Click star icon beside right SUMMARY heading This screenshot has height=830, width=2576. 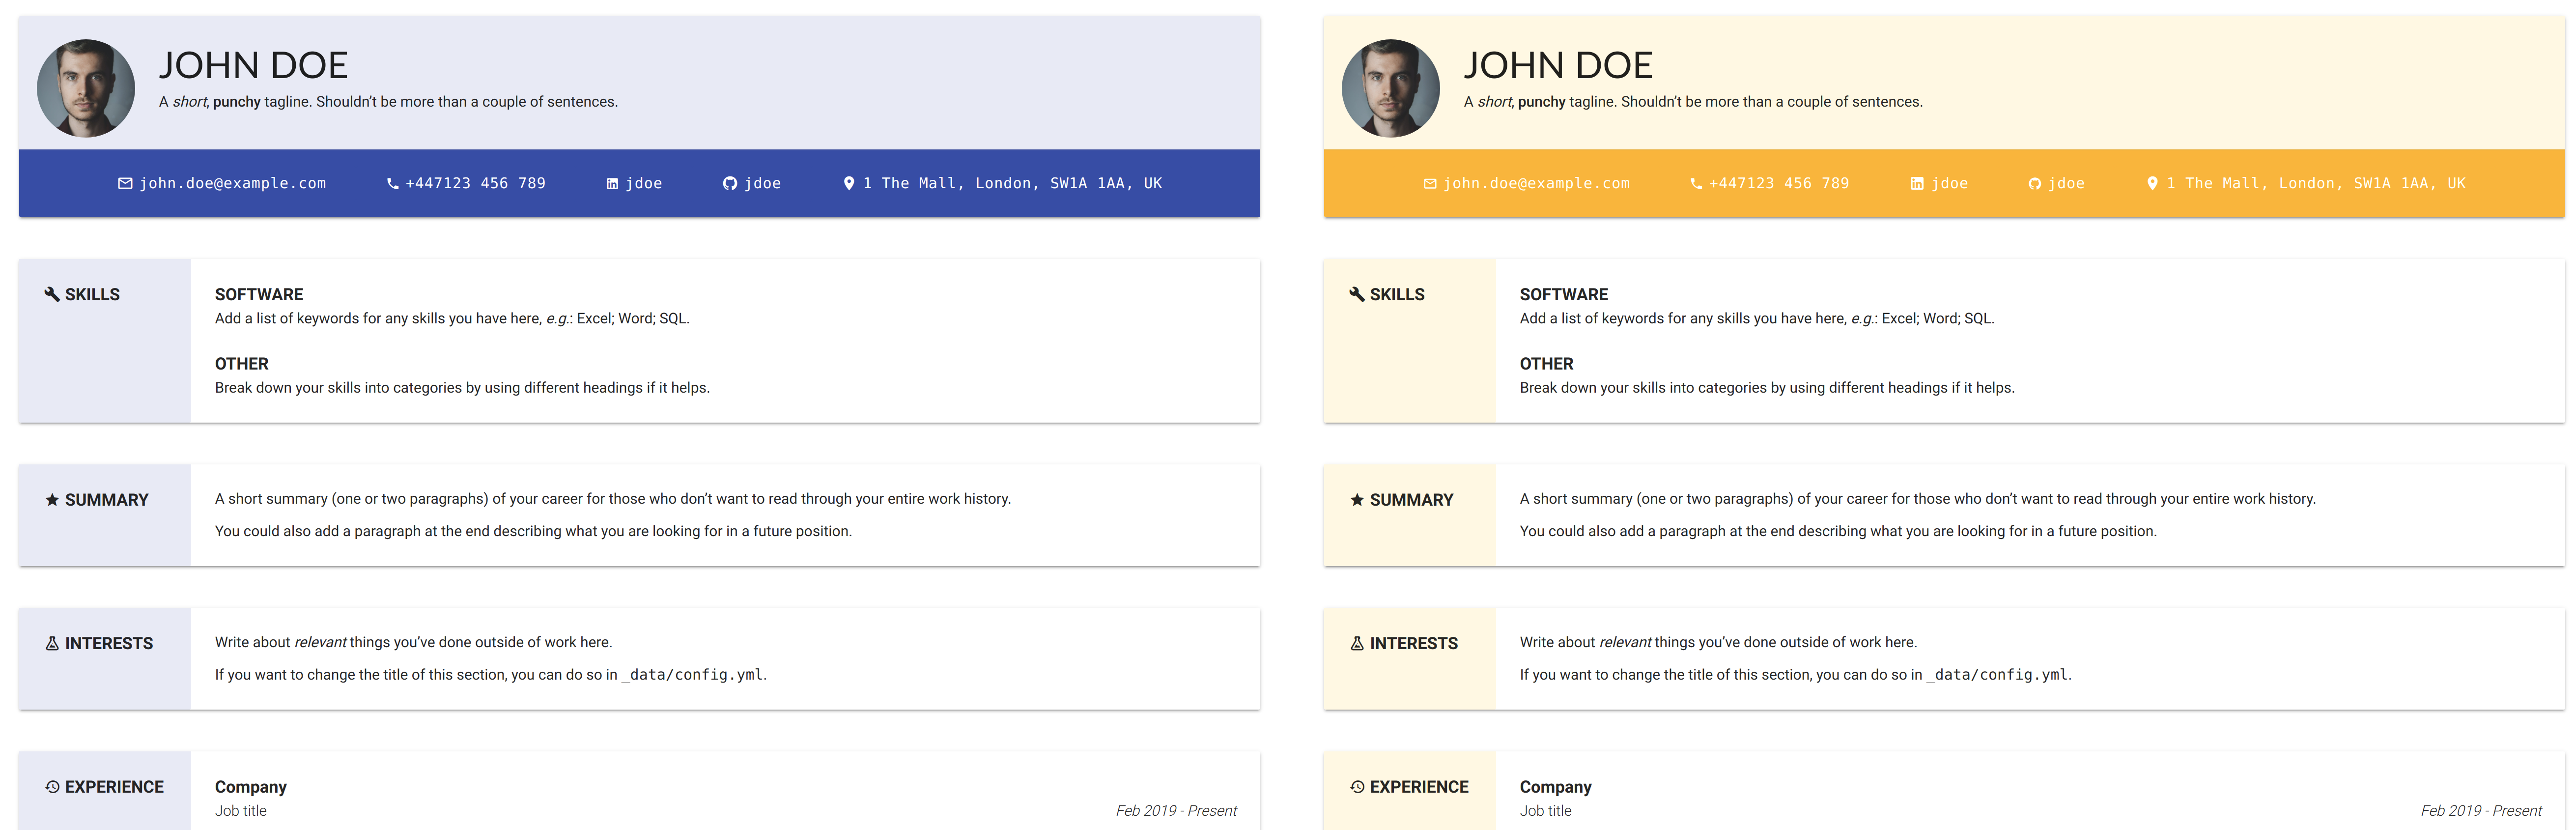[x=1357, y=500]
